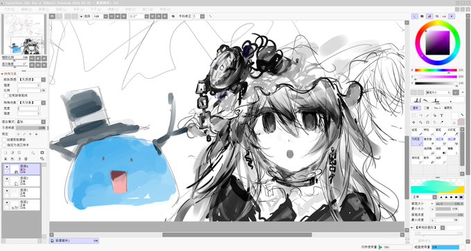
Task: Switch to the Ver.1 tool tab
Action: pos(437,108)
